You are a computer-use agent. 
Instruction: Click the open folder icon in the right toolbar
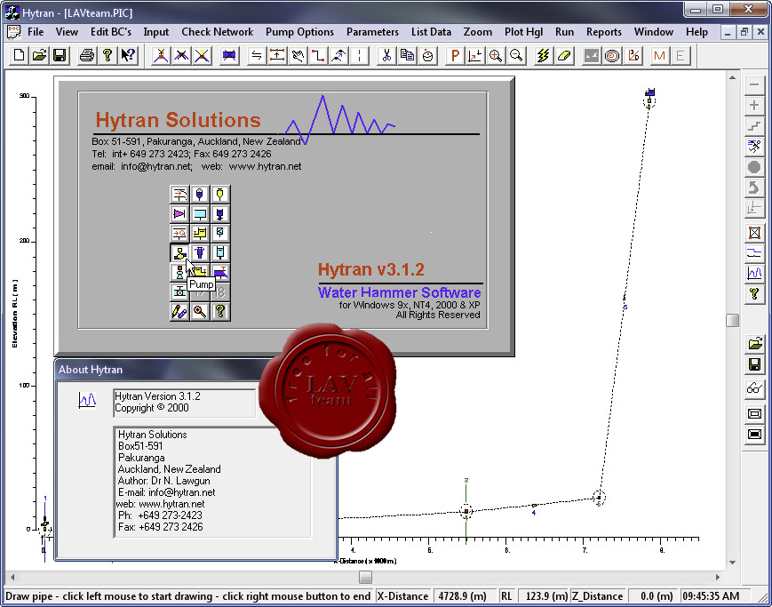pyautogui.click(x=753, y=343)
